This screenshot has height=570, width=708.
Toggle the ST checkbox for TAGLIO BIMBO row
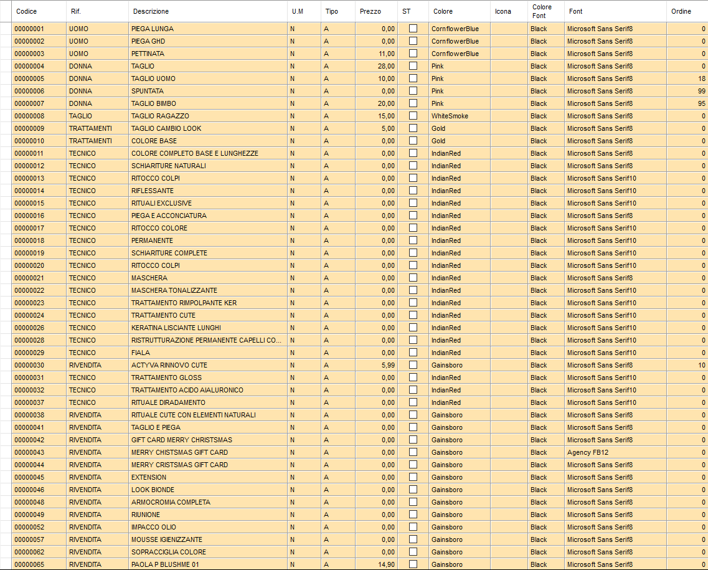[413, 103]
